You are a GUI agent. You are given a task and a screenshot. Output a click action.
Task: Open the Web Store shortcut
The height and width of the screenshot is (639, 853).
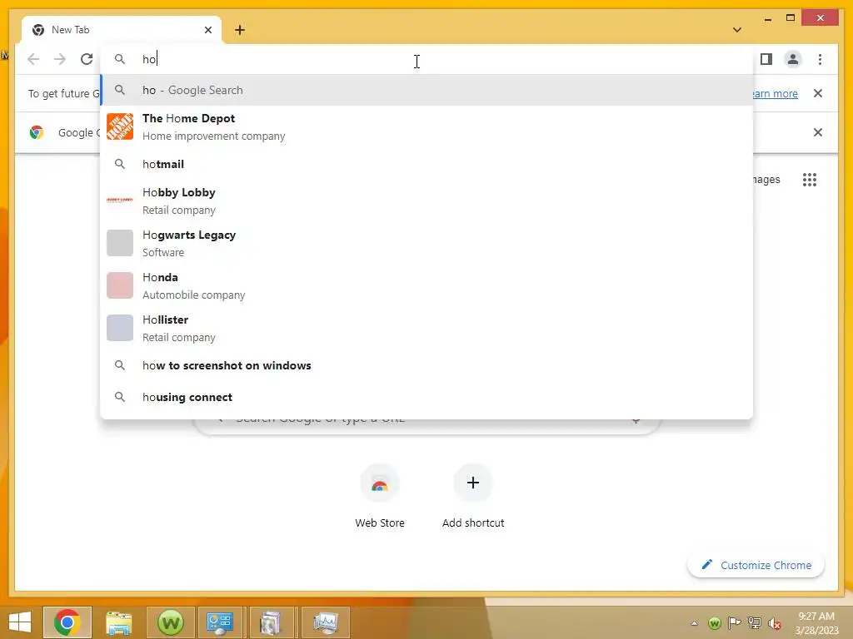(x=380, y=498)
